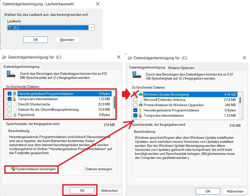This screenshot has width=250, height=196.
Task: Check Dateien für die Übermittlungsoptimierung
Action: [10, 109]
